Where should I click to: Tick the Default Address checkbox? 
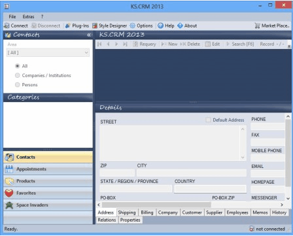tap(208, 120)
